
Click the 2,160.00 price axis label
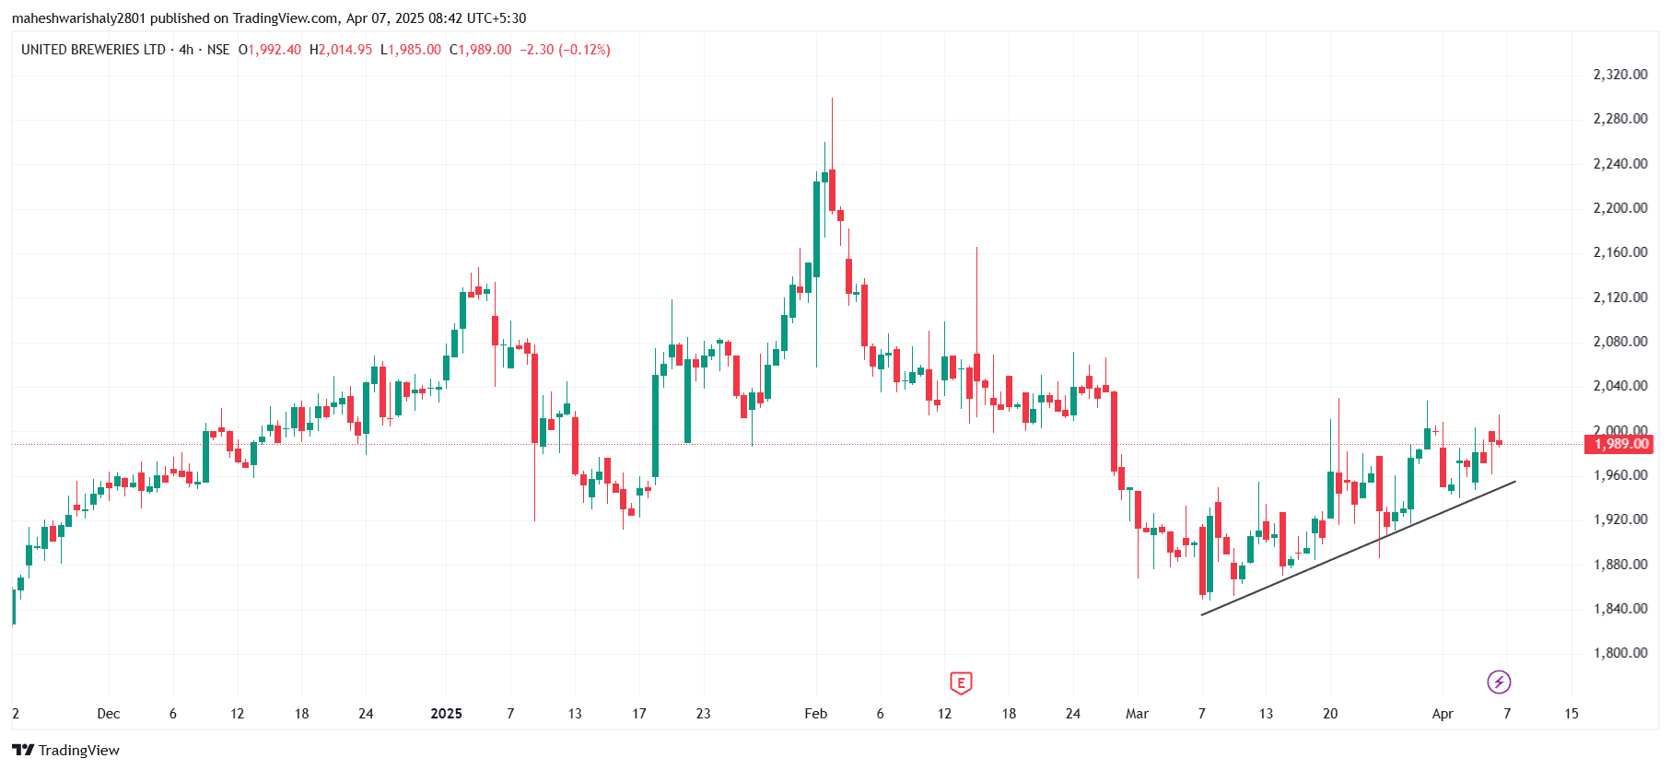[1620, 252]
